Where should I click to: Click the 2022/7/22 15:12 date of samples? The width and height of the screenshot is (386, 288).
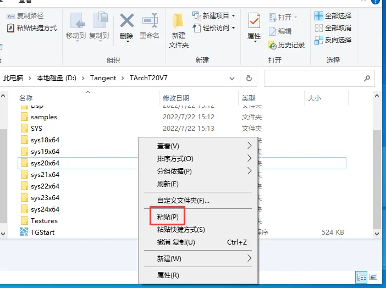coord(189,117)
